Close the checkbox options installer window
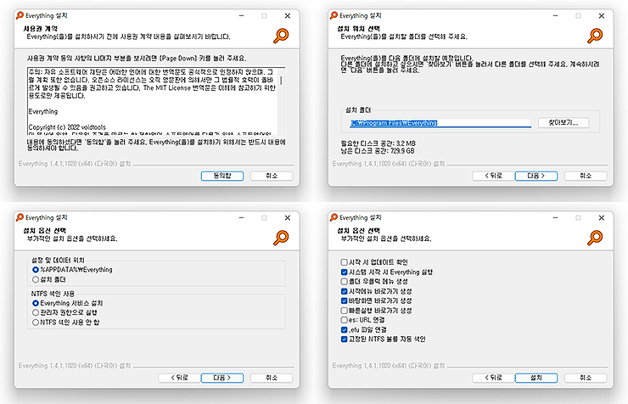 click(602, 218)
